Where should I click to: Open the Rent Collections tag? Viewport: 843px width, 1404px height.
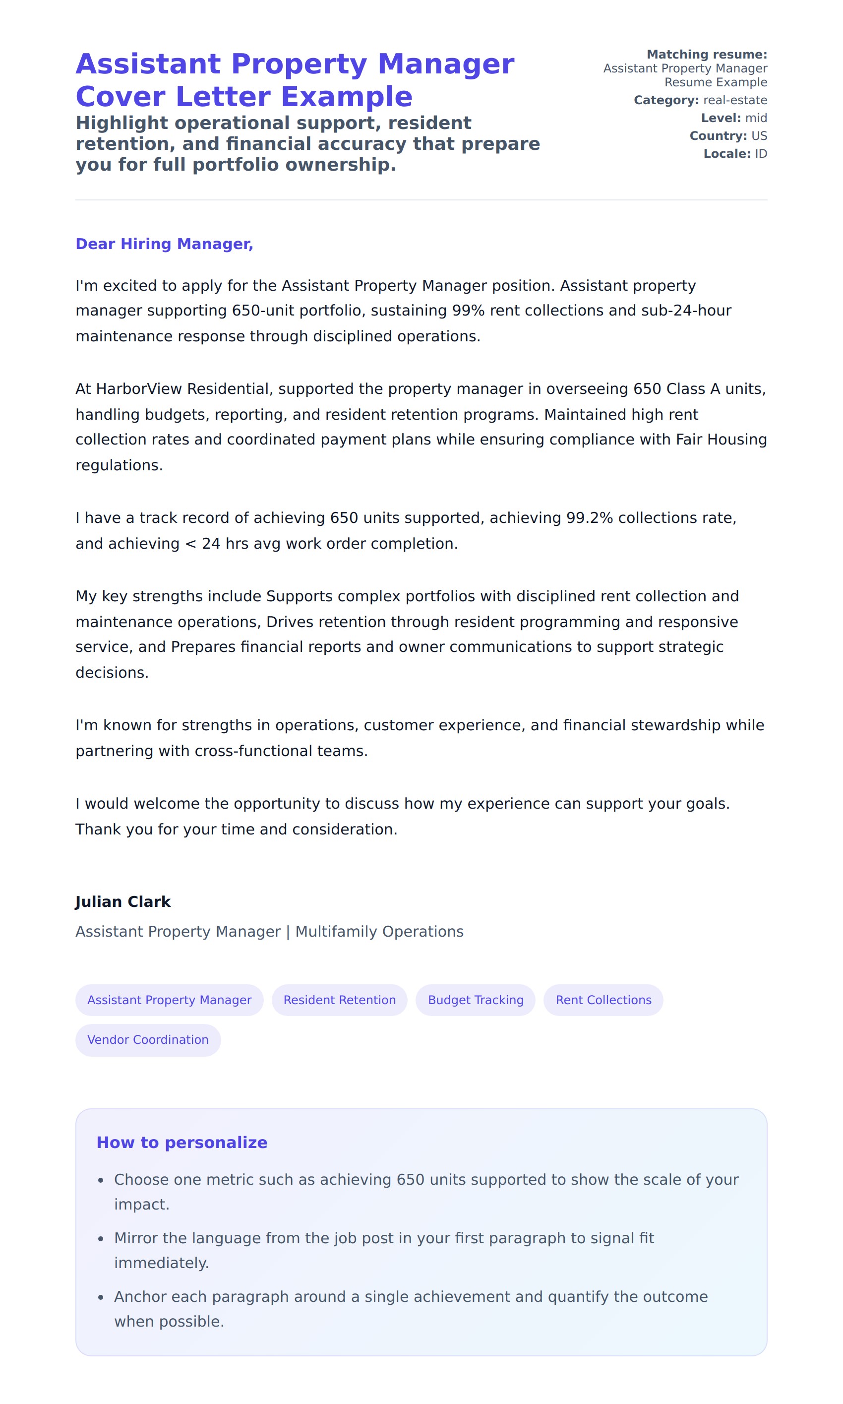[x=603, y=1000]
